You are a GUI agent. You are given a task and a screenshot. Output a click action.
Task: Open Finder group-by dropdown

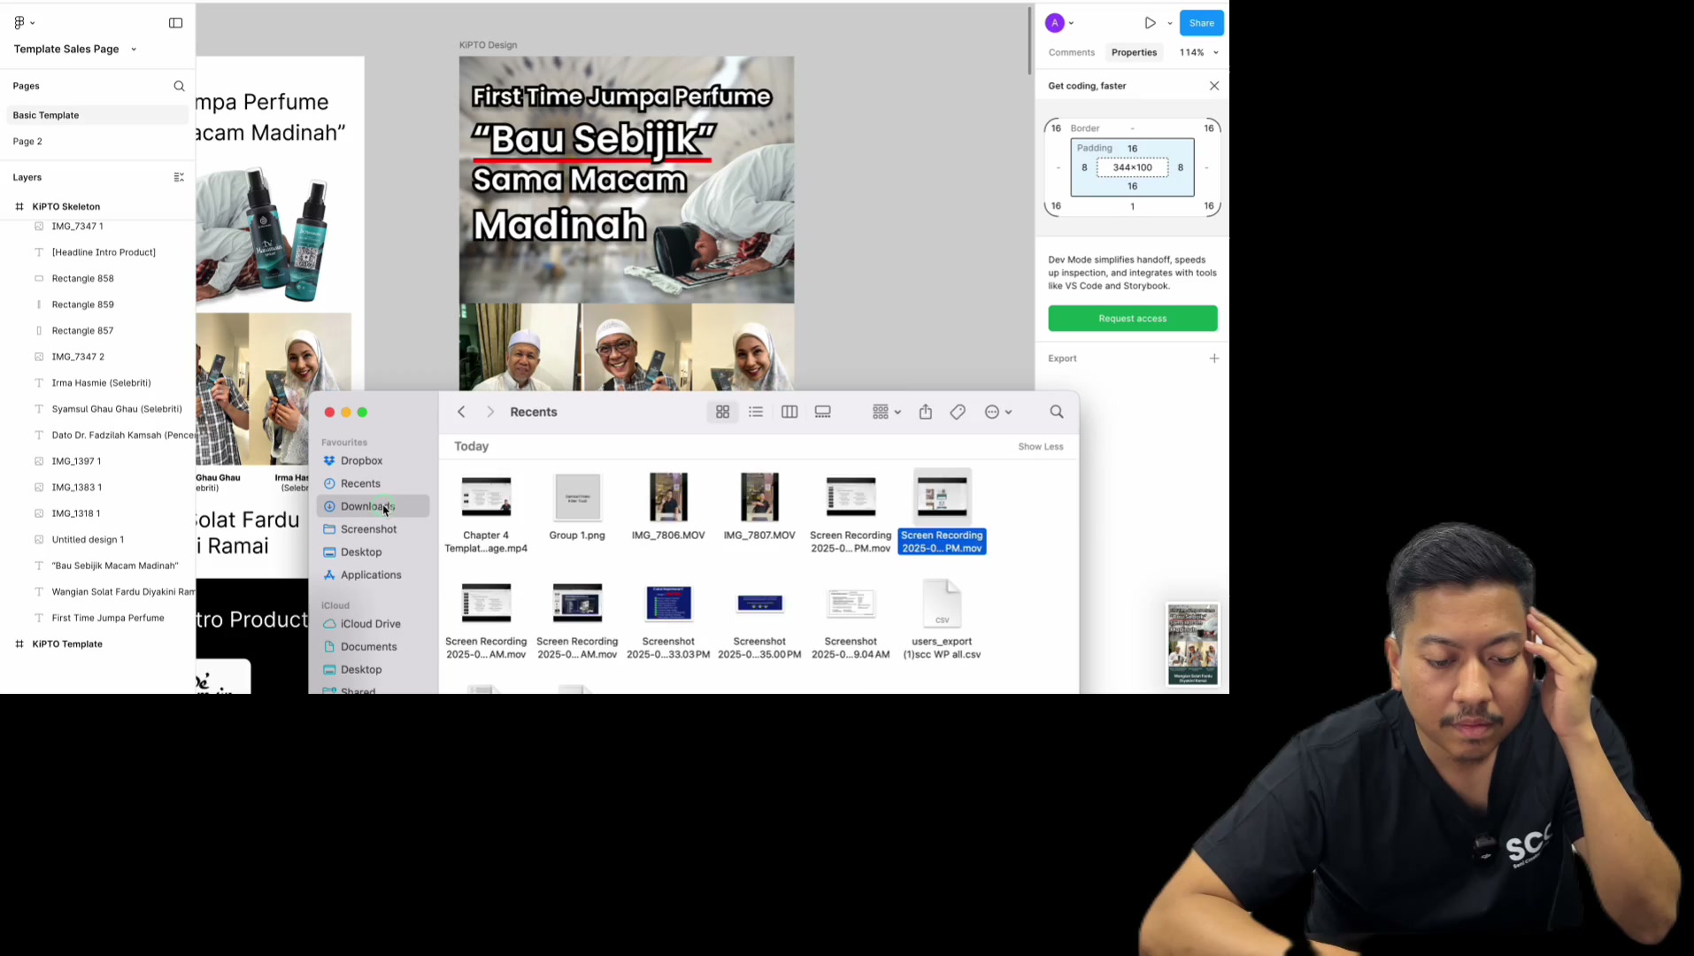[x=886, y=412]
